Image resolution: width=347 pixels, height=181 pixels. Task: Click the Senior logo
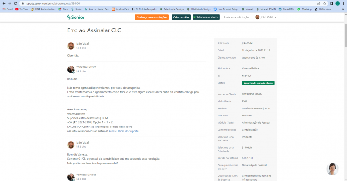click(x=76, y=17)
